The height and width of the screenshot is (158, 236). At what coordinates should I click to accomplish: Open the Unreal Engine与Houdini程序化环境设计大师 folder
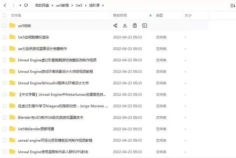(53, 83)
